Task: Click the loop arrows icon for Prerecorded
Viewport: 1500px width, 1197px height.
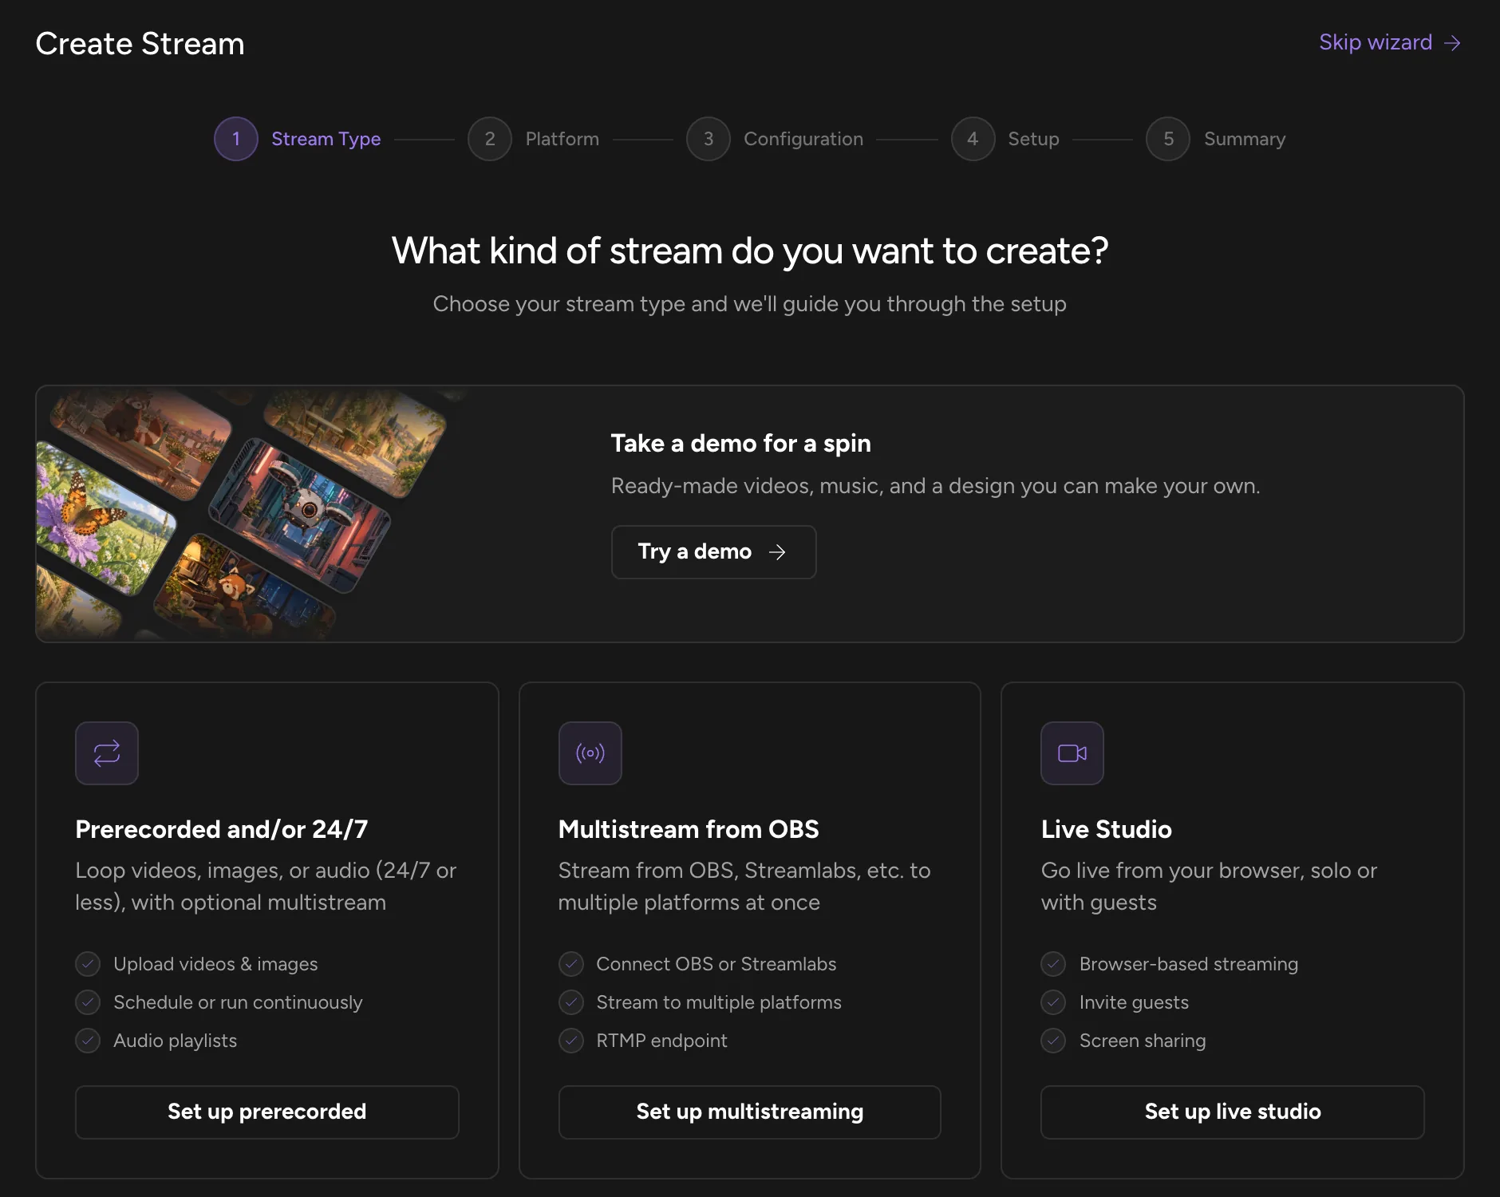Action: tap(107, 753)
